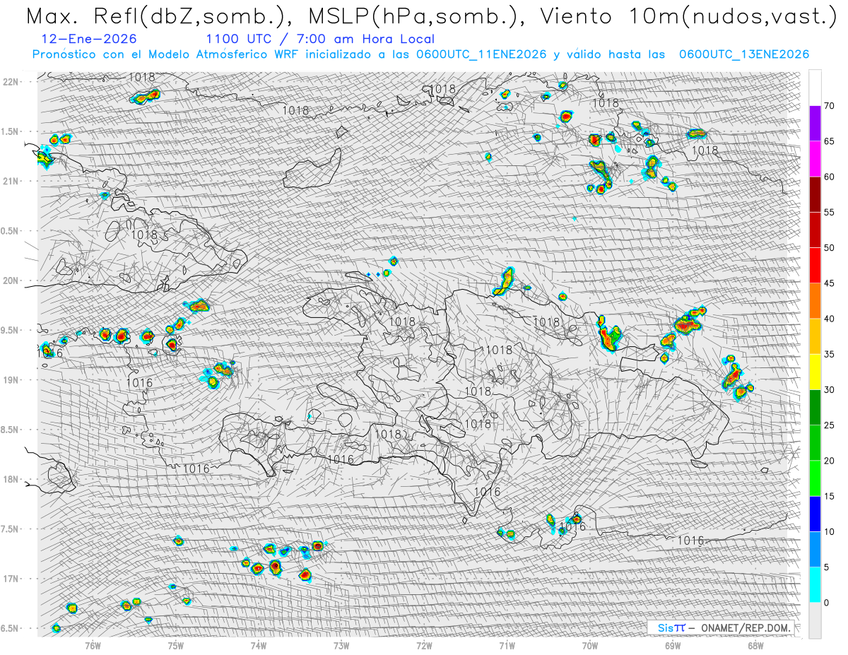Click the medium green 20-25 dBZ band
This screenshot has width=848, height=655.
815,442
